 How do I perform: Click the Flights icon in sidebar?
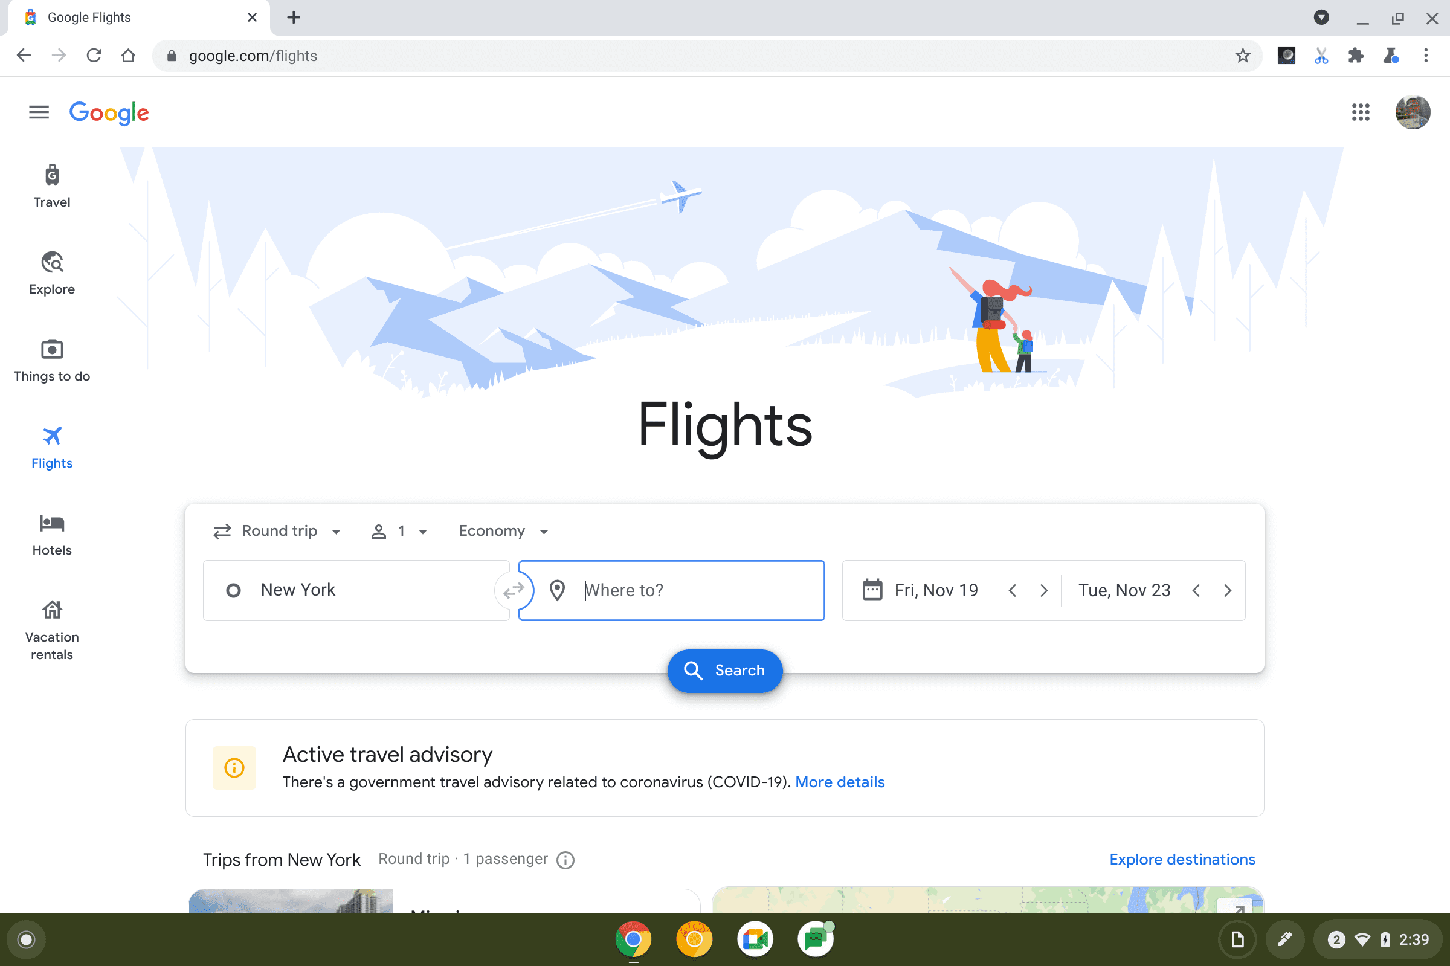(x=51, y=436)
